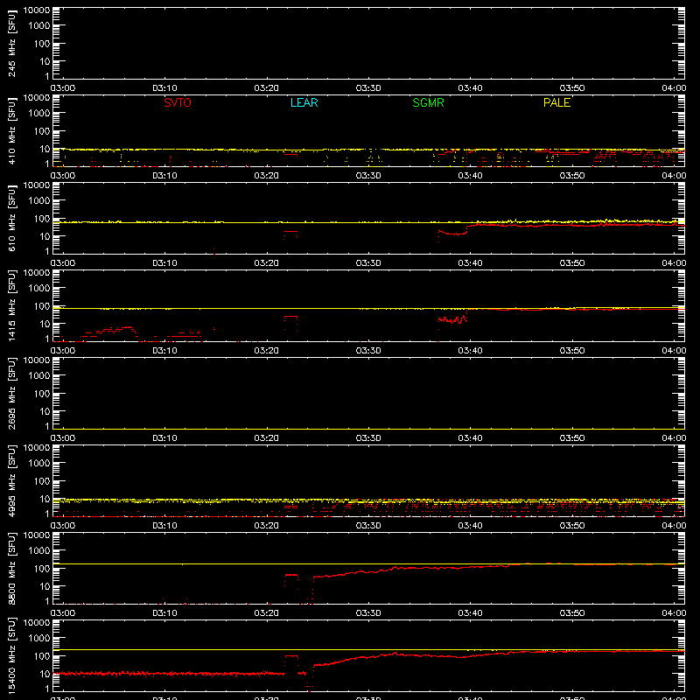Click the 100 tick value on 8800 MHz axis
700x700 pixels.
(42, 569)
